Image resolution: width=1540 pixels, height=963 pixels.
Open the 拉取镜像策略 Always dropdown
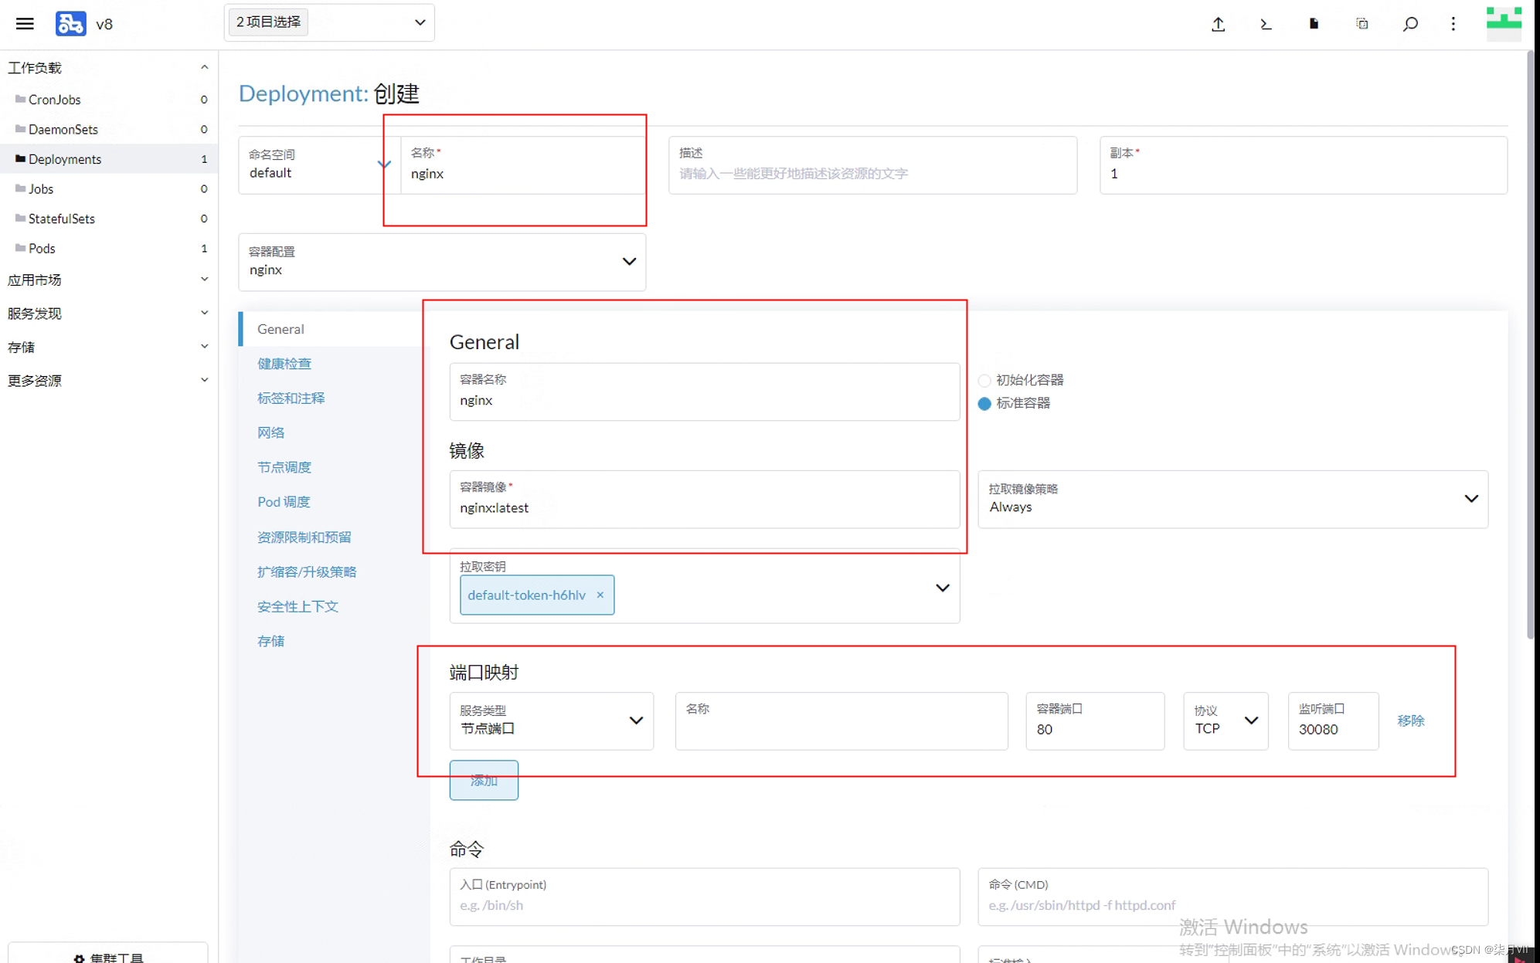1232,499
